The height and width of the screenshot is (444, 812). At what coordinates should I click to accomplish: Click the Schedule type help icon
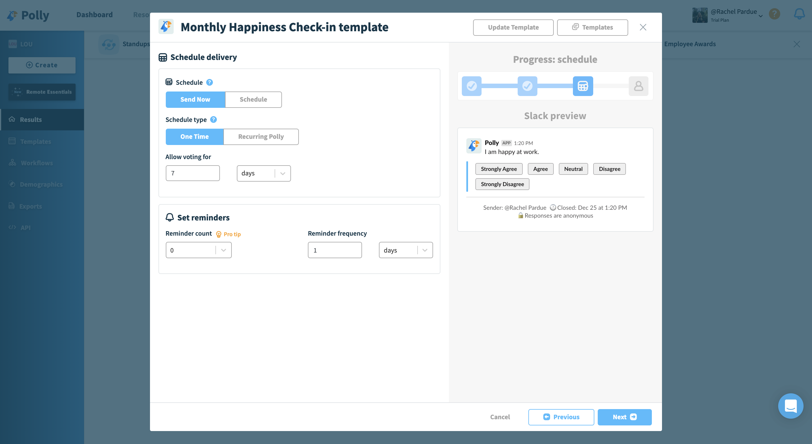click(x=213, y=120)
